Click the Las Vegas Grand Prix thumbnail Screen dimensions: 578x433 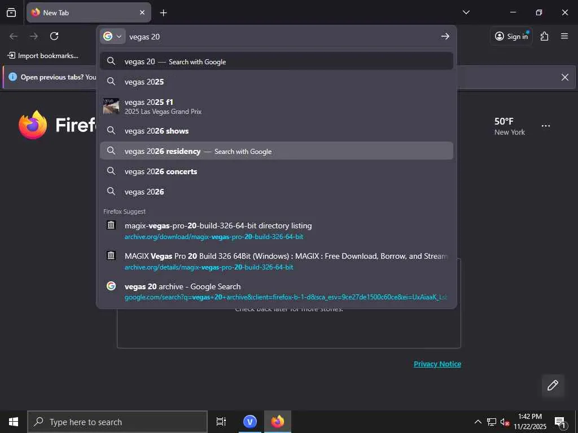111,106
